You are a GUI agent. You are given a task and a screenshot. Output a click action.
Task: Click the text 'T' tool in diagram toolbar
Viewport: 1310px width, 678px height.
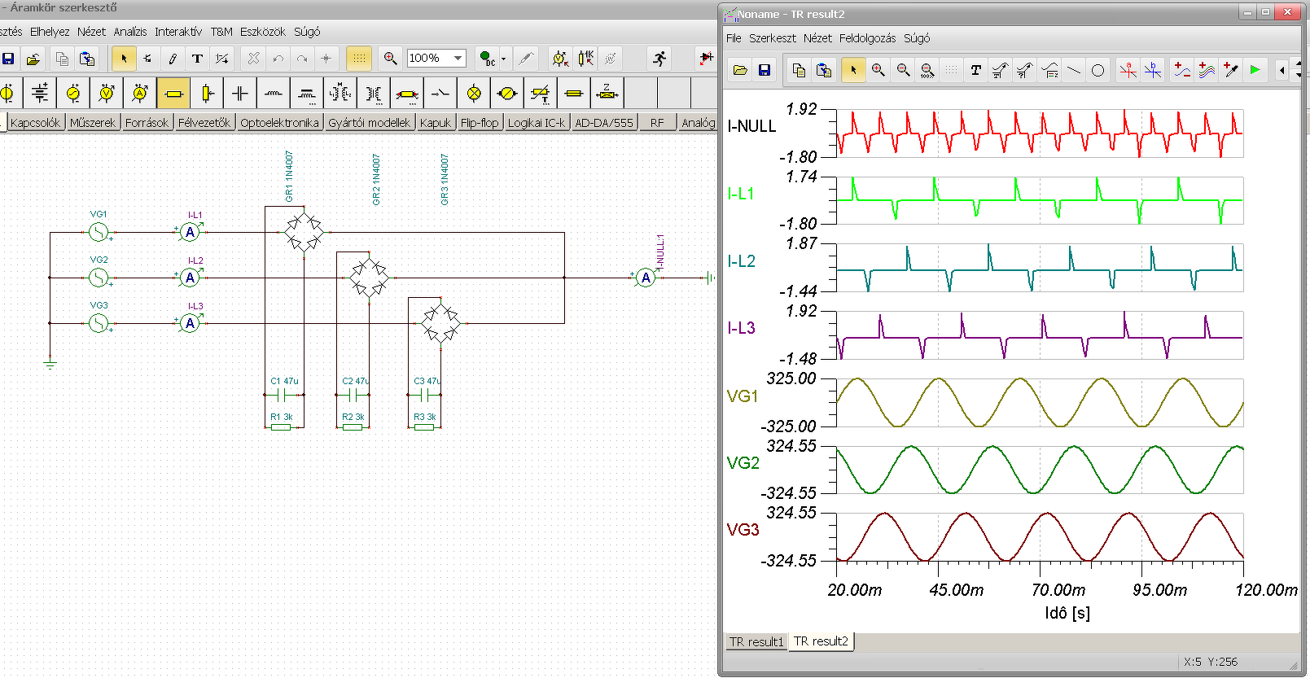tap(975, 71)
